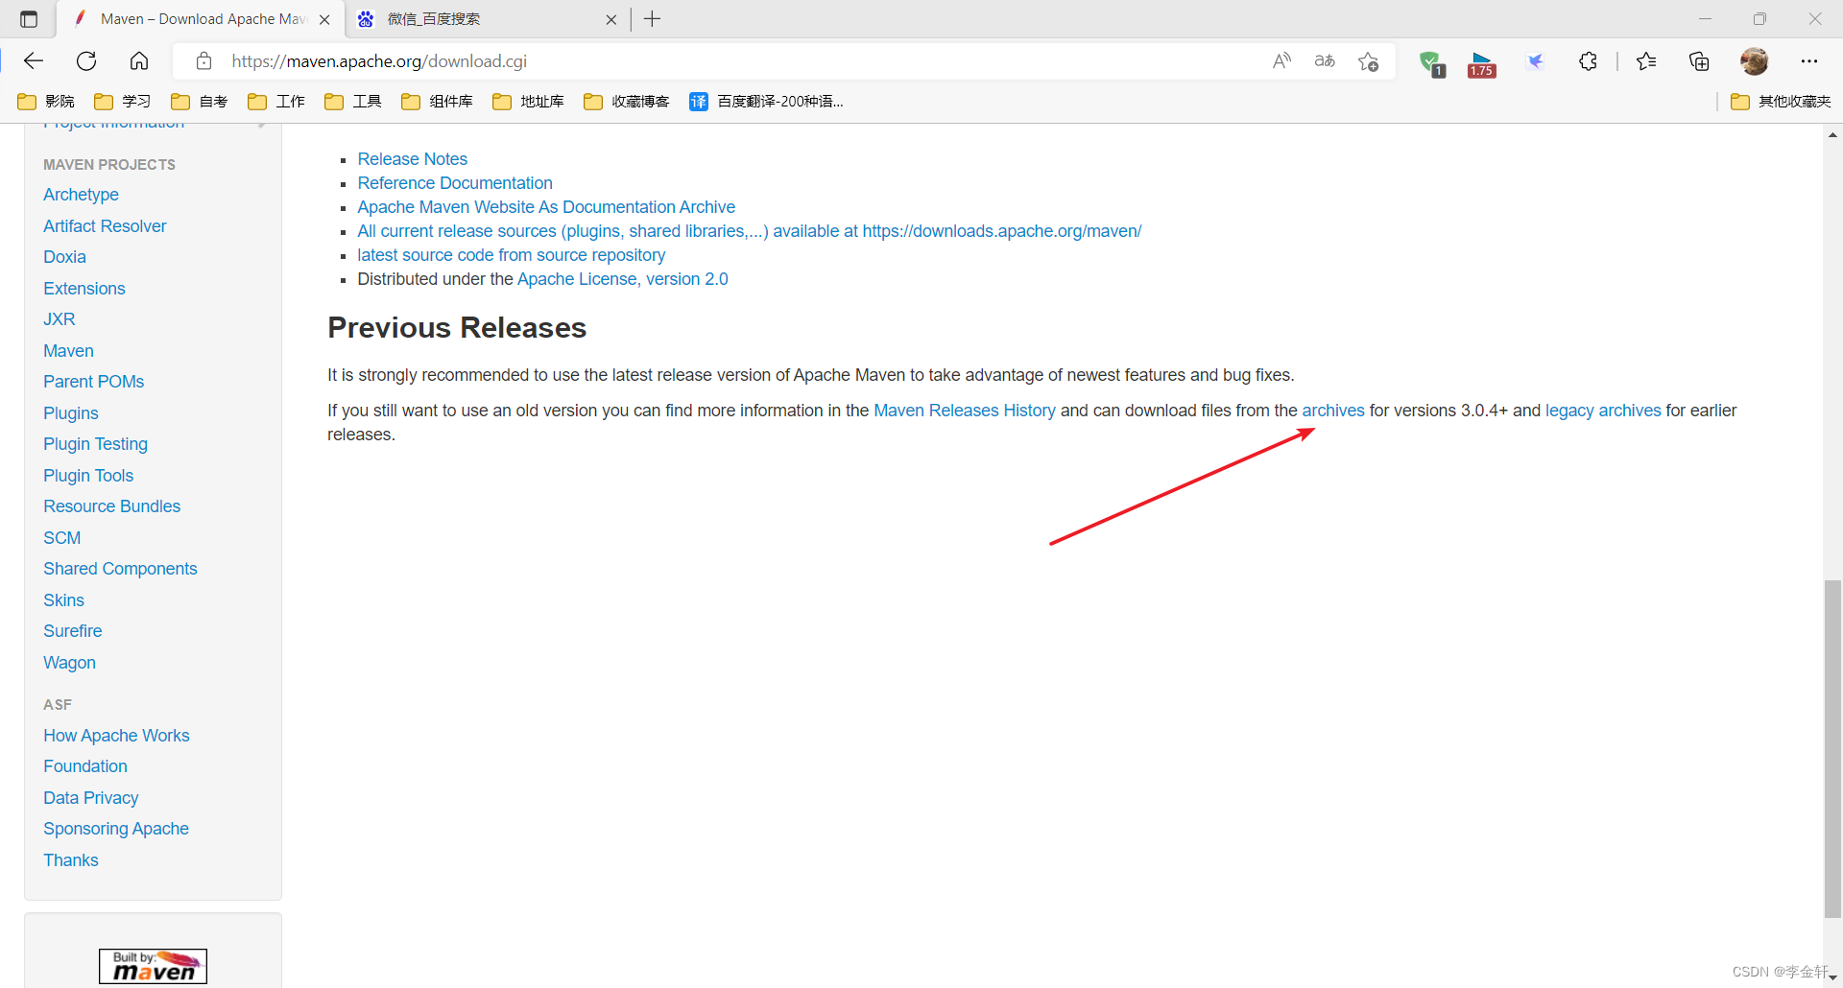
Task: Open Shared Components sidebar link
Action: [x=120, y=569]
